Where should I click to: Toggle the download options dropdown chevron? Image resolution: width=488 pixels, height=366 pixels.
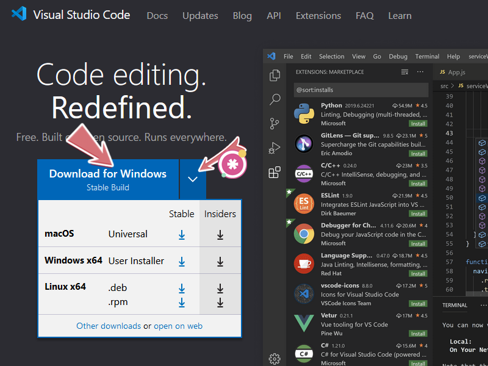point(193,179)
